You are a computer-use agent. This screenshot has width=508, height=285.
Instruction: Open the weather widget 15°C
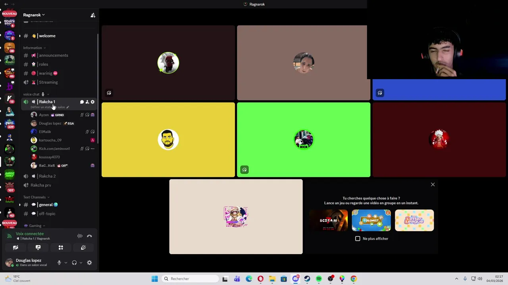pyautogui.click(x=18, y=279)
